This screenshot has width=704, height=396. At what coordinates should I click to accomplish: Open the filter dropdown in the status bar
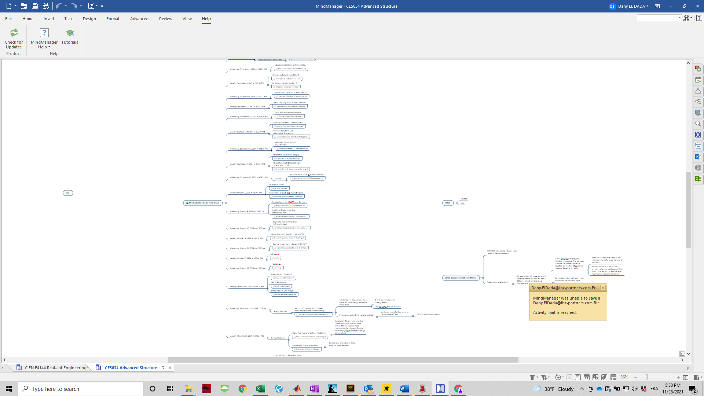tap(537, 377)
